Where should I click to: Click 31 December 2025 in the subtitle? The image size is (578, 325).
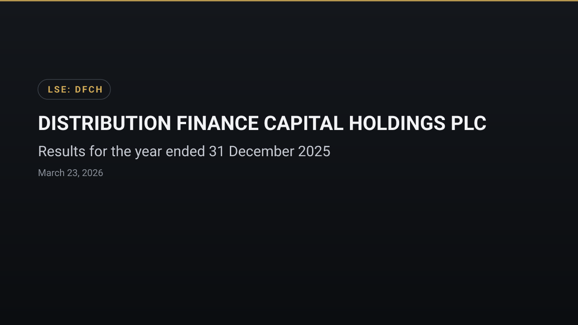click(x=270, y=151)
